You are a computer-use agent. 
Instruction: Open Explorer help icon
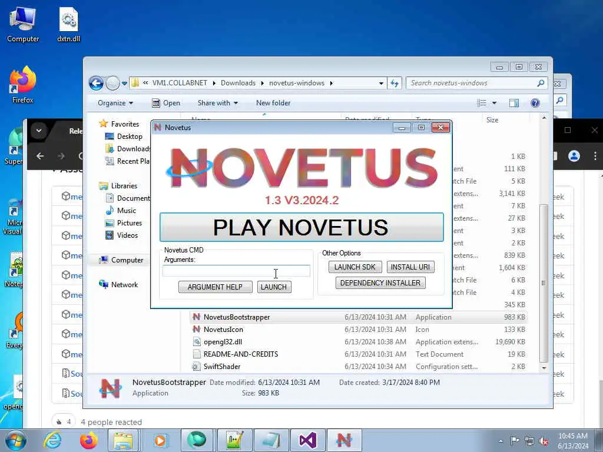(535, 102)
